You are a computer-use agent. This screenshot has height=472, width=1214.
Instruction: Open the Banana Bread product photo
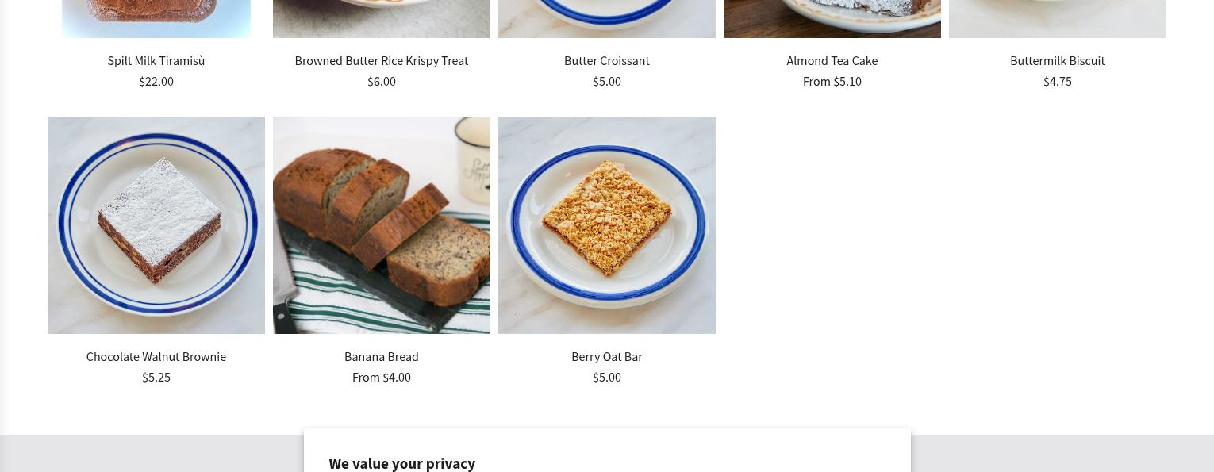382,225
